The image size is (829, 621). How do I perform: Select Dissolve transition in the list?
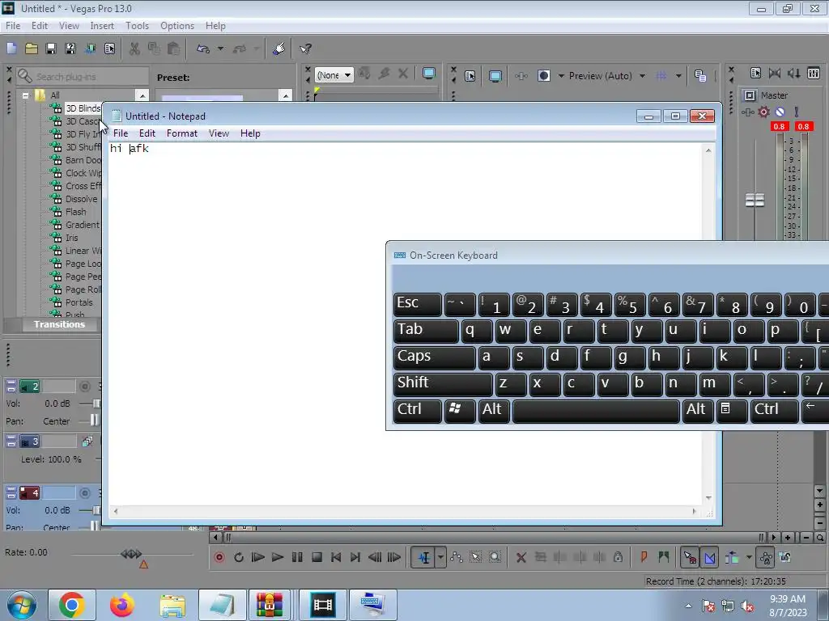point(81,199)
